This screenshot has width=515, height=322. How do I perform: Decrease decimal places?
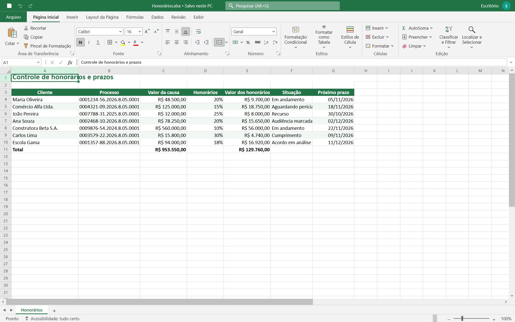[x=275, y=42]
